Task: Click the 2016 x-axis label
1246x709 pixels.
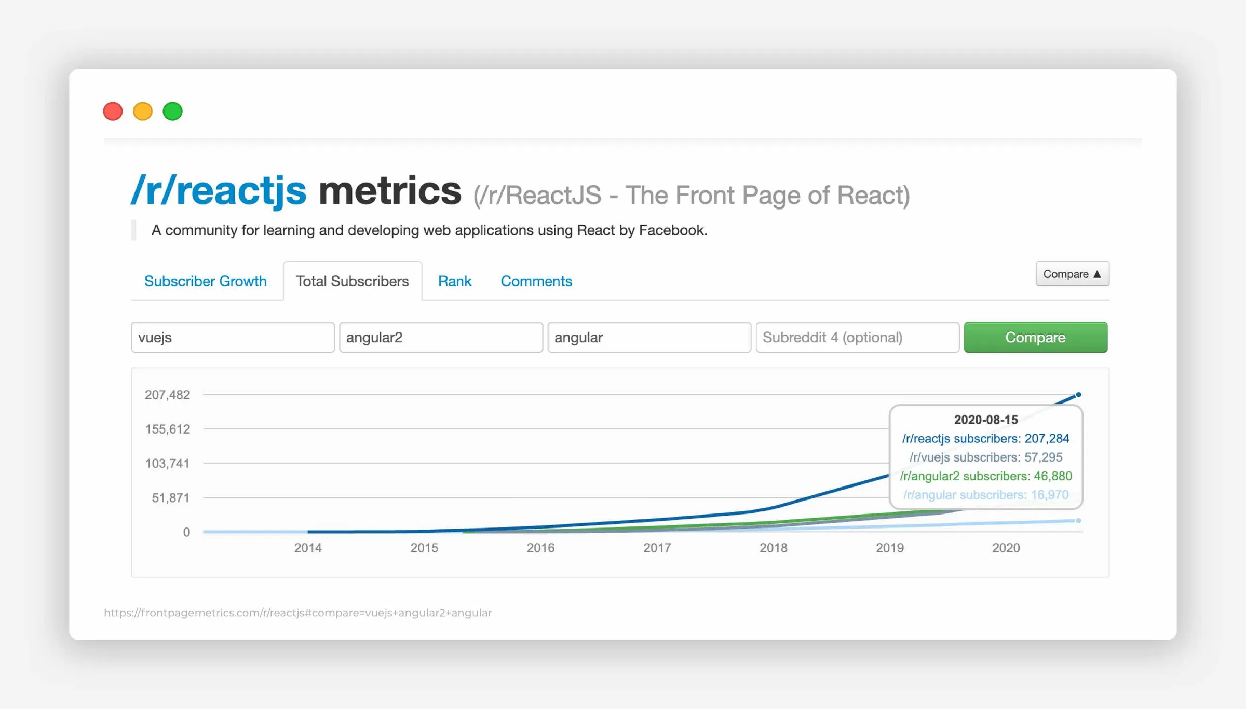Action: 540,548
